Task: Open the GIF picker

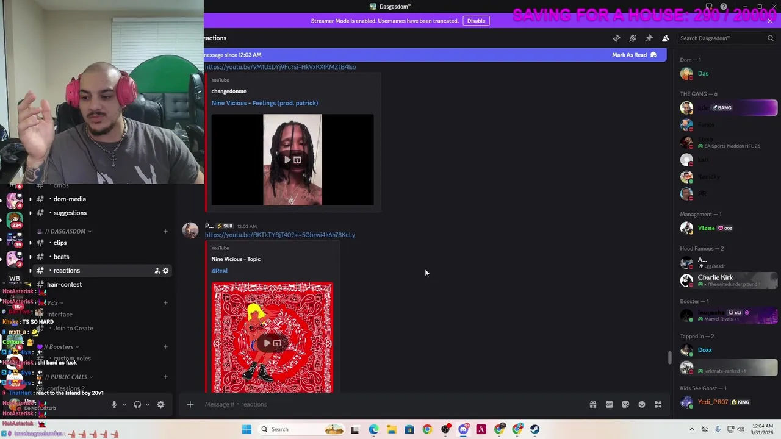Action: (x=609, y=404)
